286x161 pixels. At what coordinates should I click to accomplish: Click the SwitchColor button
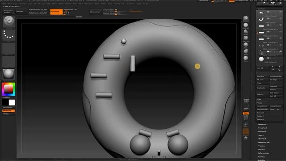8,107
